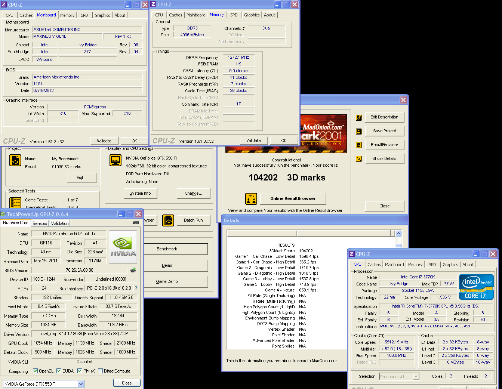The image size is (502, 389).
Task: Select Mainboard tab in the processor CPU-Z window
Action: pos(394,265)
